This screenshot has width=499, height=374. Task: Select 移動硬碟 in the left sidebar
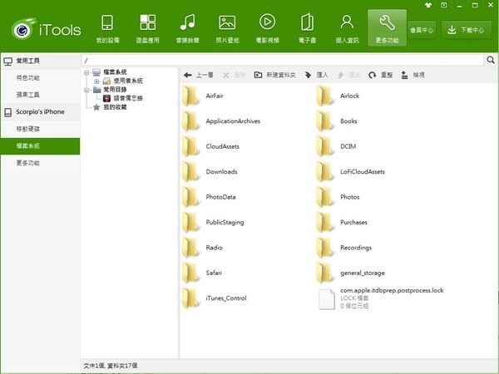click(27, 129)
